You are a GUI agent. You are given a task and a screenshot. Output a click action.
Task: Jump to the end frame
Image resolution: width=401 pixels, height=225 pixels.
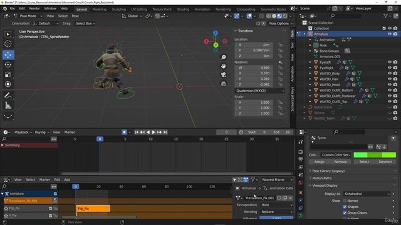point(165,132)
